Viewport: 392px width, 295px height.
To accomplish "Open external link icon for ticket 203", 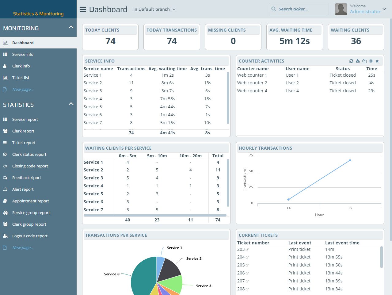I will pyautogui.click(x=247, y=250).
